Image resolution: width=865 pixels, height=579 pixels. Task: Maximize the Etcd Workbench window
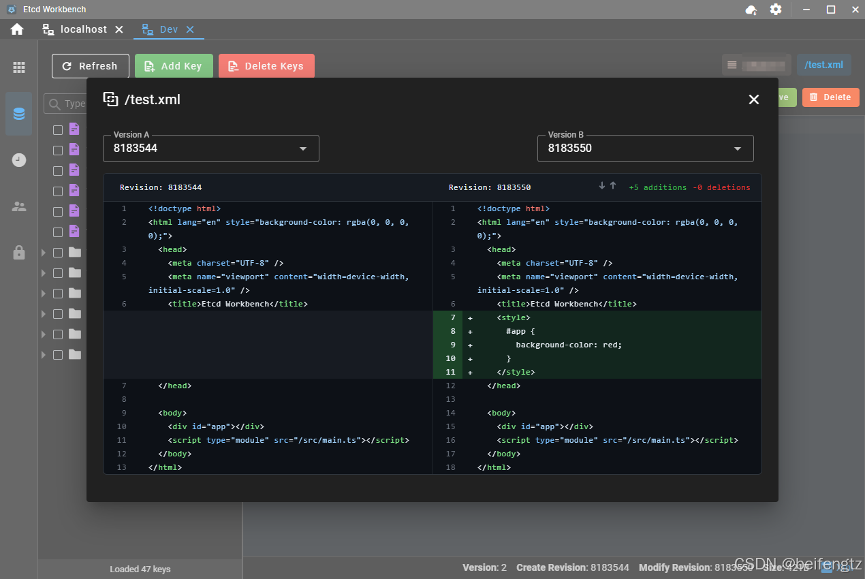(831, 10)
